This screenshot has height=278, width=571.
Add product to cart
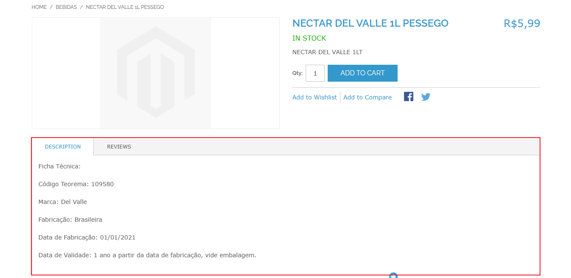[x=362, y=73]
